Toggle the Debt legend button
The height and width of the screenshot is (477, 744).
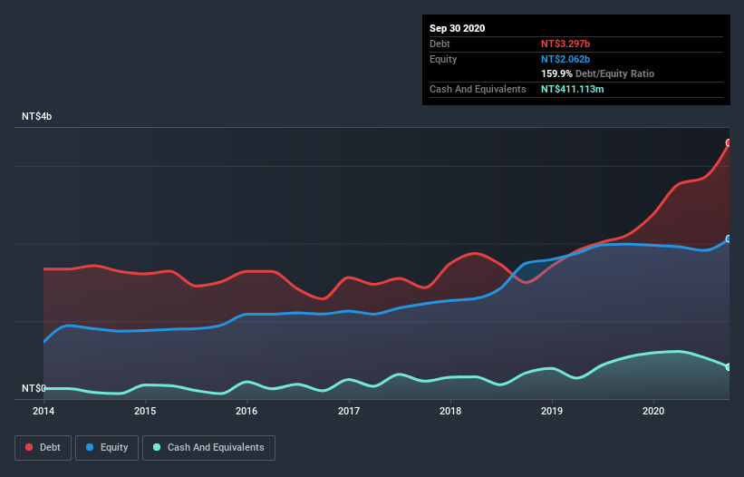point(43,448)
